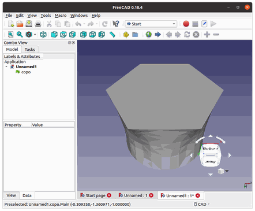Screen dimensions: 255x211
Task: Activate the What's This help pointer
Action: coord(116,24)
